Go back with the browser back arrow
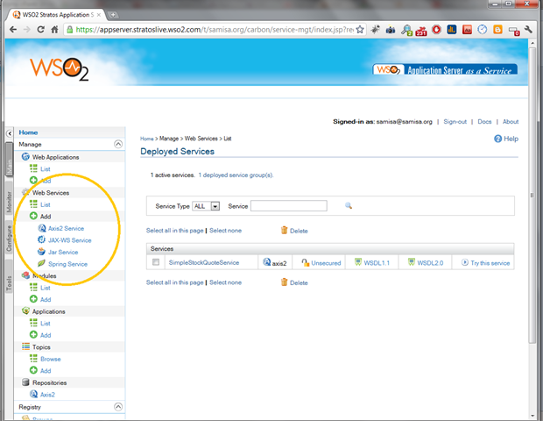 [x=13, y=30]
